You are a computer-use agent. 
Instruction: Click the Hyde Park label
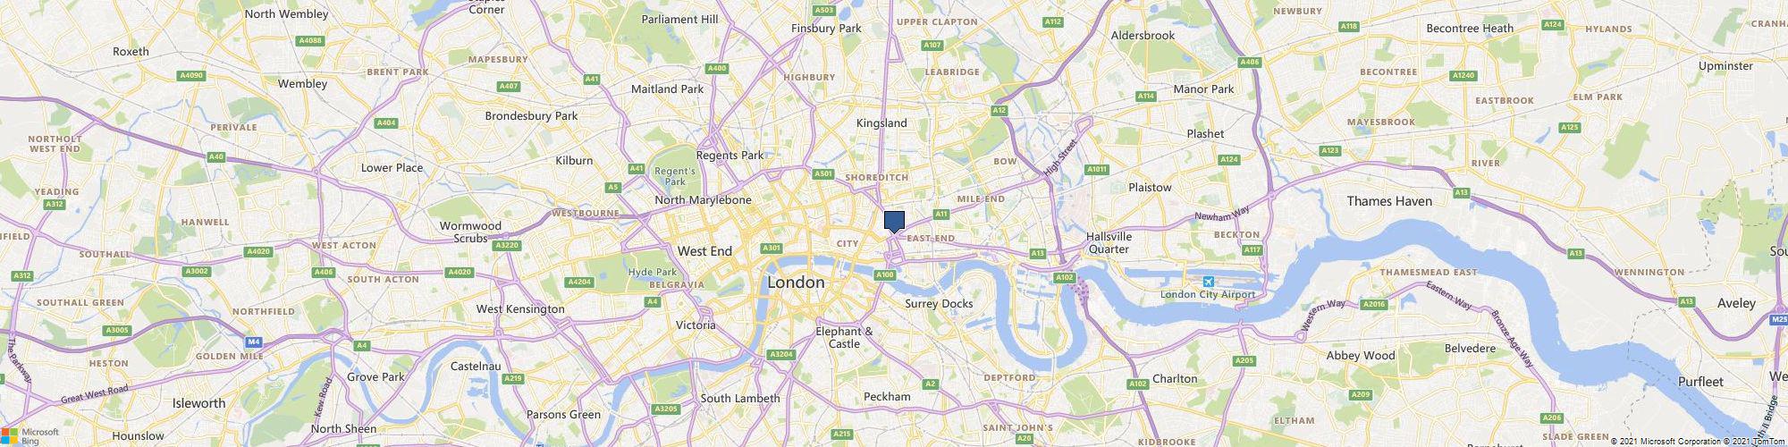coord(653,272)
